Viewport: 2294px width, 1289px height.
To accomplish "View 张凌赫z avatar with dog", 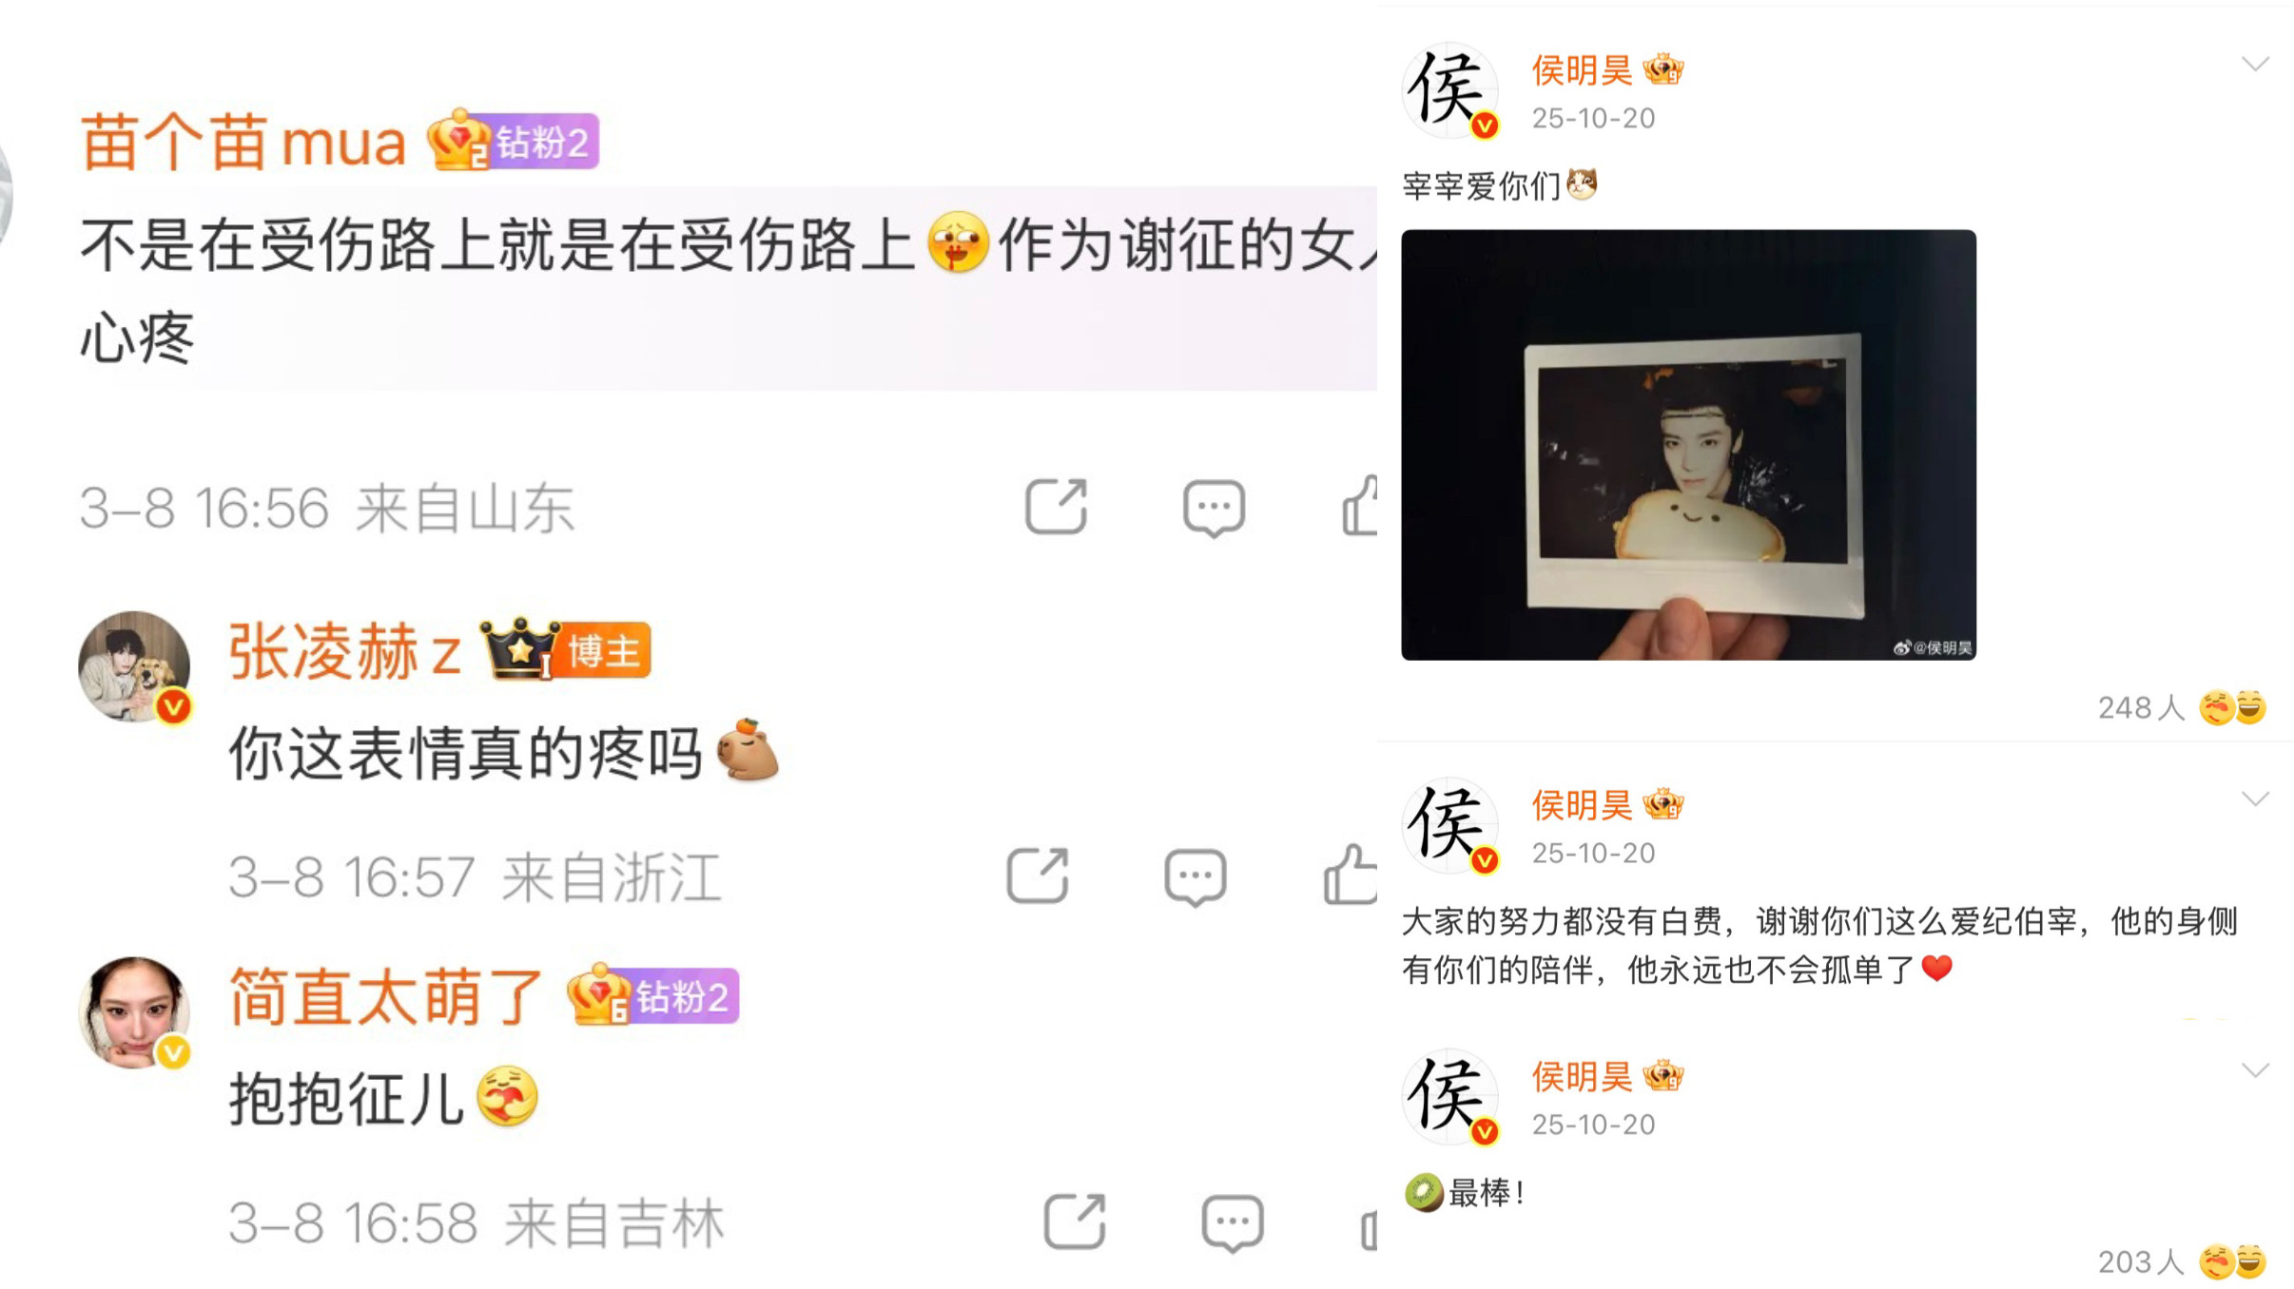I will click(x=134, y=666).
